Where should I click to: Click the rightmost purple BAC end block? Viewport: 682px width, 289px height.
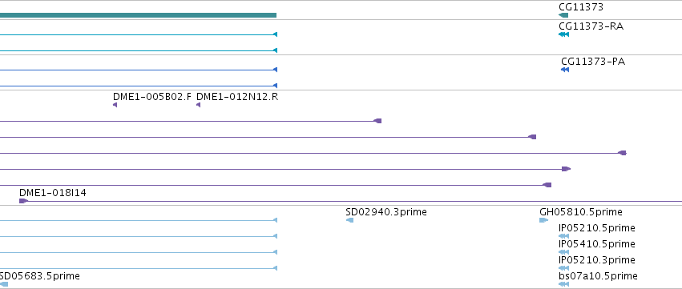click(623, 153)
